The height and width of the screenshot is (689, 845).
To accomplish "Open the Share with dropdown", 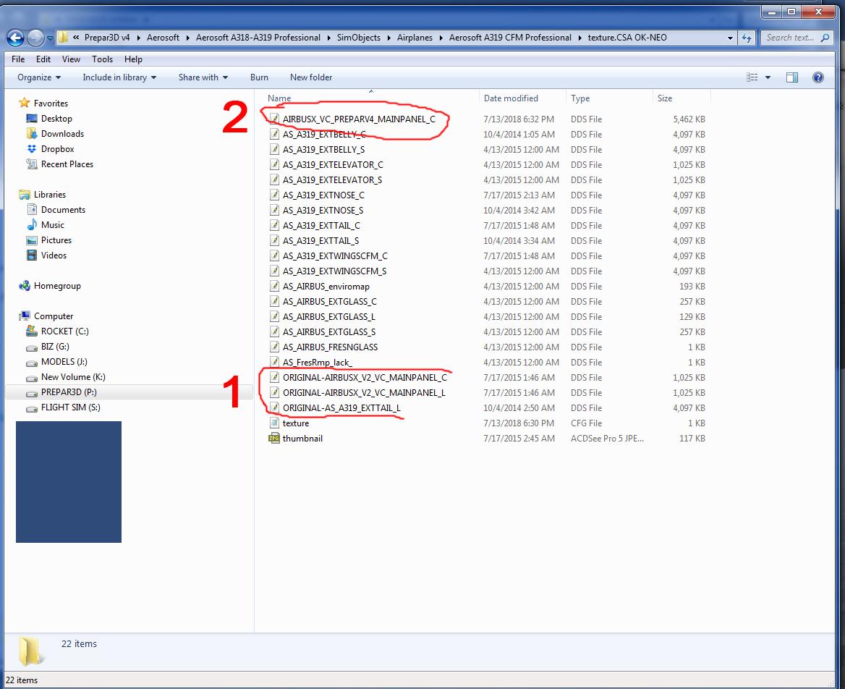I will pyautogui.click(x=203, y=77).
